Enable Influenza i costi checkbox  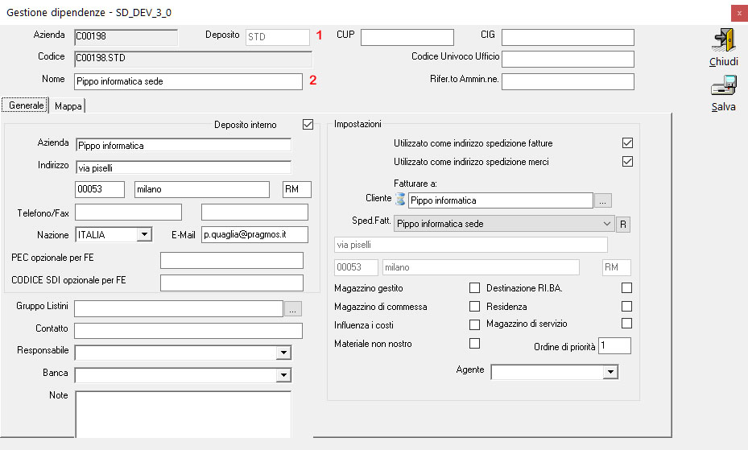click(474, 324)
